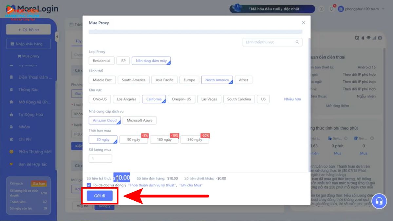Open the Thỏa thuận dịch vụ kỹ thuật link
The width and height of the screenshot is (393, 221).
[152, 185]
